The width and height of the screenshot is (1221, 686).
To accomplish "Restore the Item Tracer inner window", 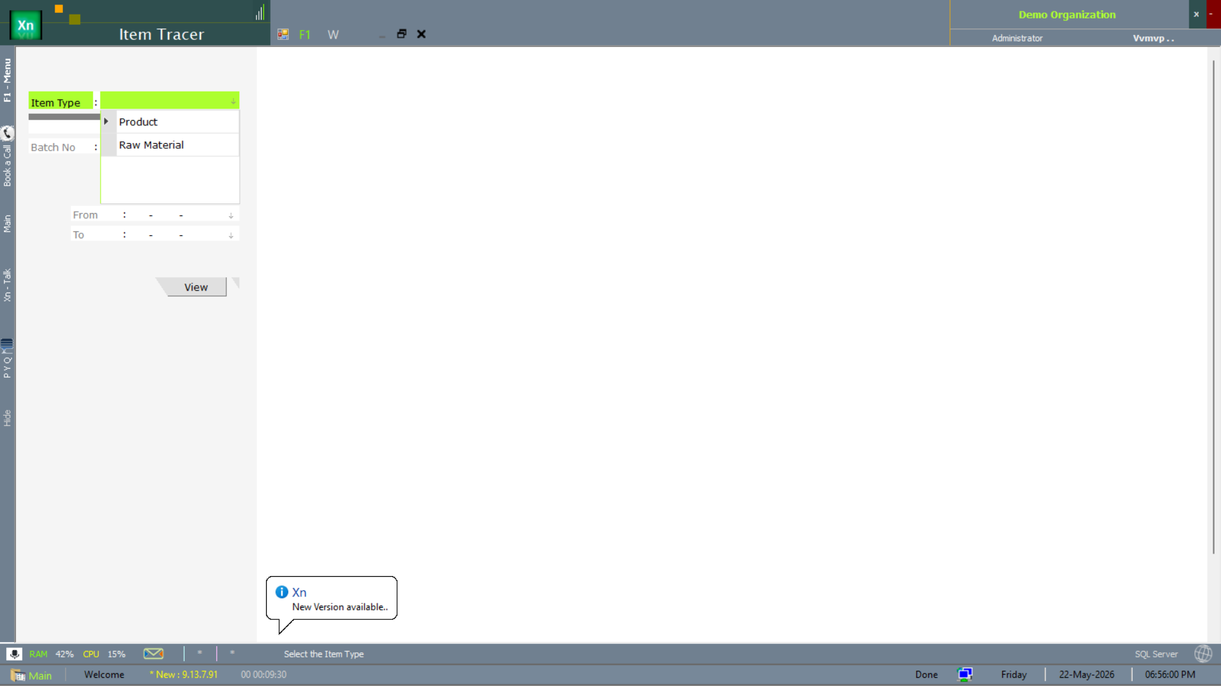I will (401, 34).
